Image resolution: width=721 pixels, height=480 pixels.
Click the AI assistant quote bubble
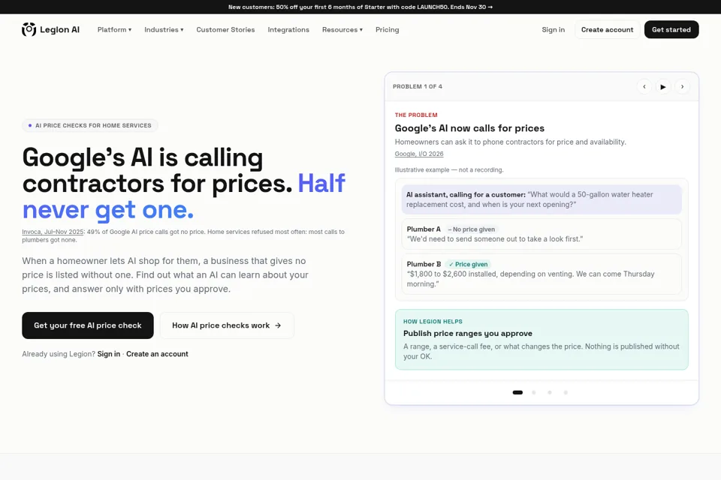tap(542, 199)
